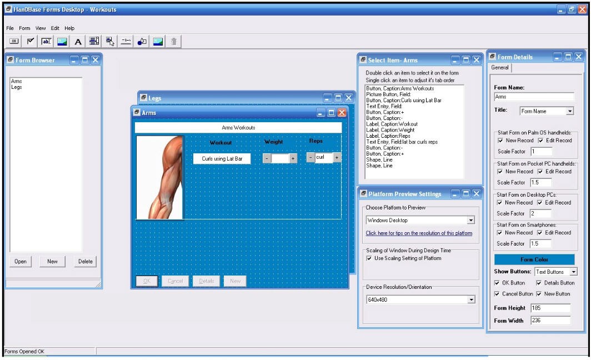Screen dimensions: 591x360
Task: Open the platform resolution tips link
Action: tap(419, 233)
